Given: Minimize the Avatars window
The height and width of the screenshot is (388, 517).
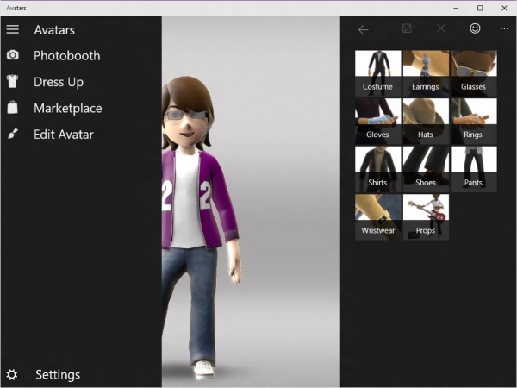Looking at the screenshot, I should [456, 8].
